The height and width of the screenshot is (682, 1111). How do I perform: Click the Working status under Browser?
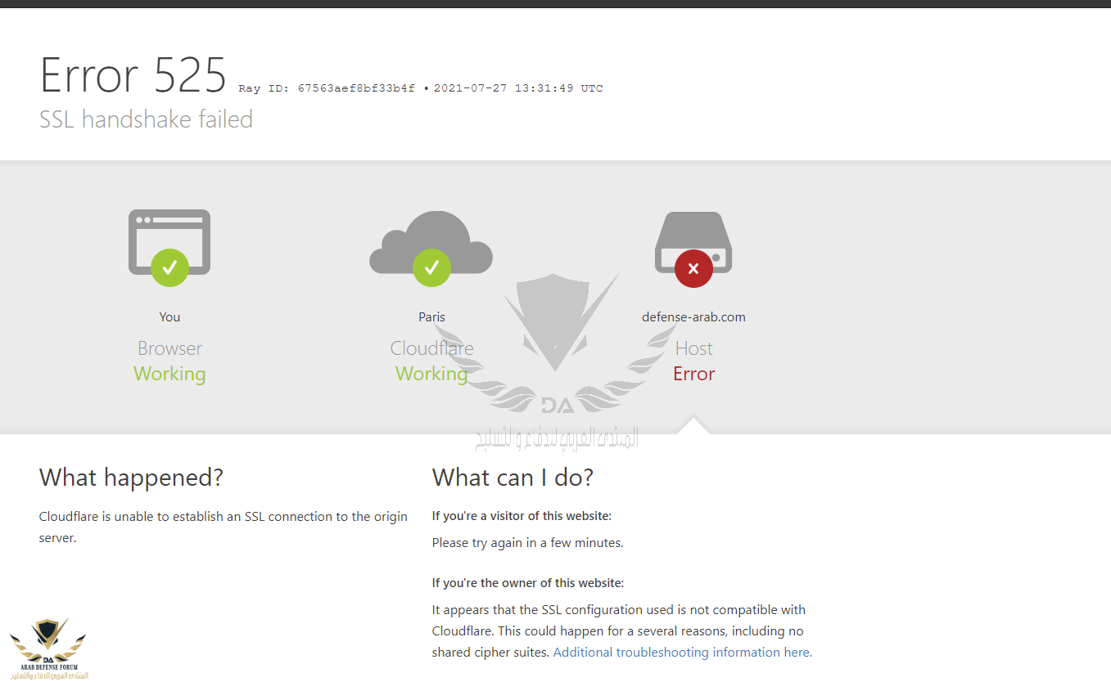169,374
